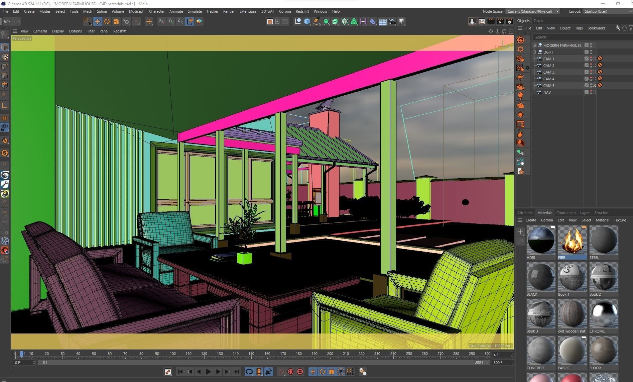Open the Render menu
Image resolution: width=633 pixels, height=382 pixels.
pyautogui.click(x=229, y=11)
